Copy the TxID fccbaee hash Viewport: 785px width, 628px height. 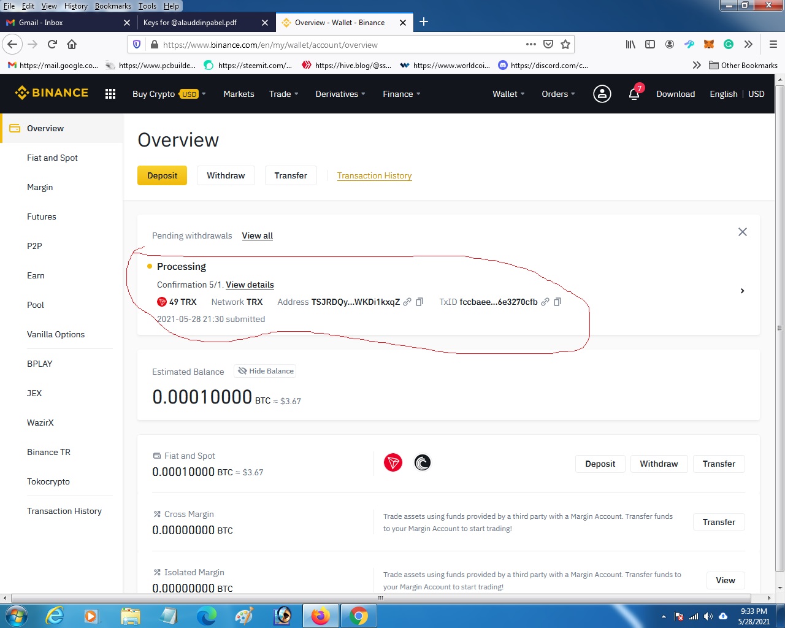(x=557, y=302)
